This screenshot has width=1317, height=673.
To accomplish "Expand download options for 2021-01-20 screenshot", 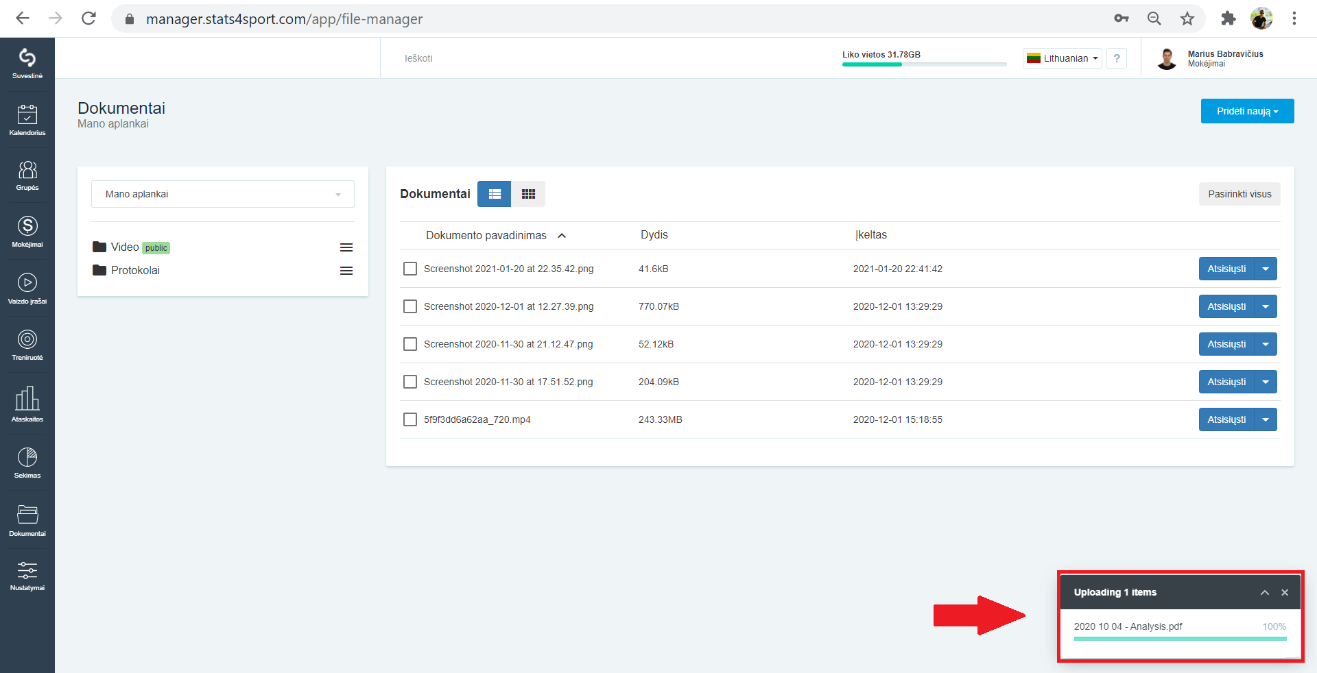I will pos(1266,269).
